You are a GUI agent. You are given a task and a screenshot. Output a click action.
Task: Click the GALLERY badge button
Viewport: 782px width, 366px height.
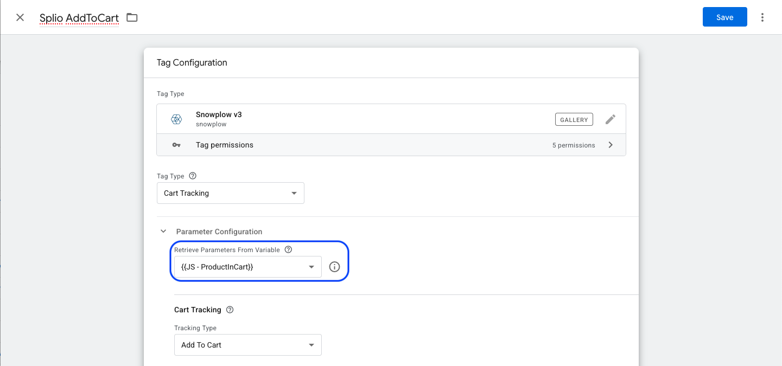pyautogui.click(x=574, y=119)
